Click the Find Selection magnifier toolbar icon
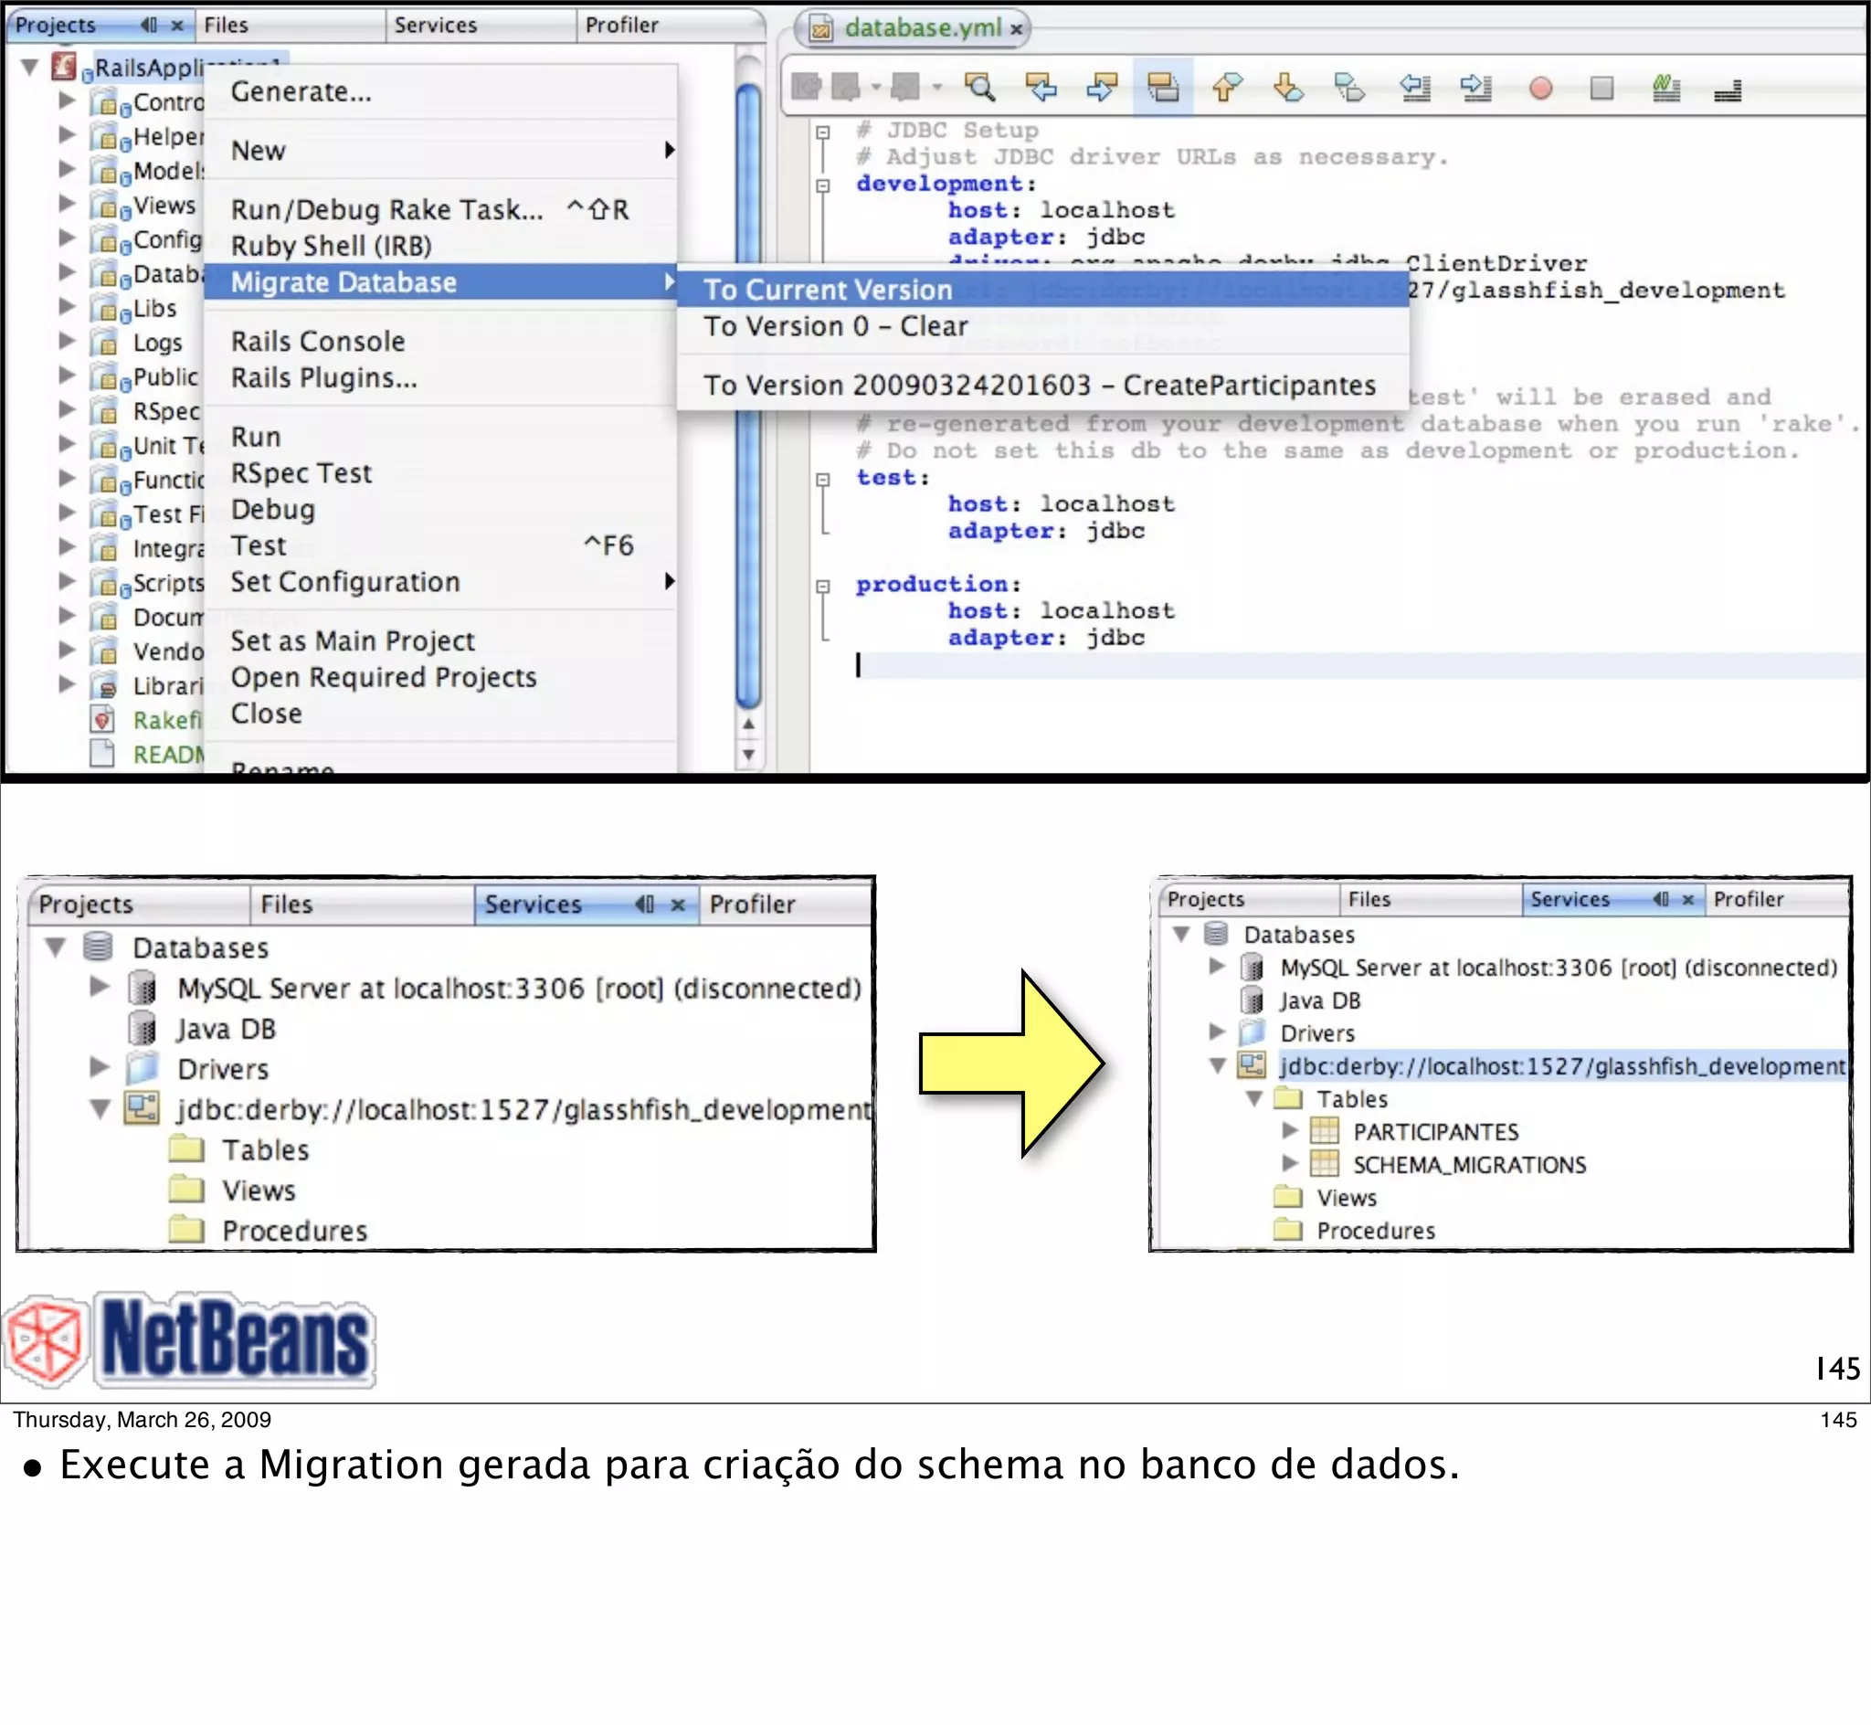The width and height of the screenshot is (1871, 1725). point(980,88)
